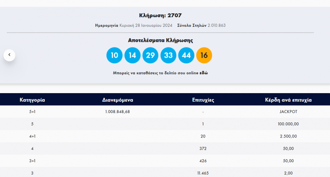The image size is (330, 177).
Task: Click the total columns value 2.010.863
Action: pyautogui.click(x=217, y=25)
